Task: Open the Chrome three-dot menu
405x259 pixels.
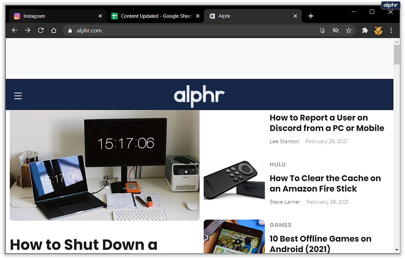Action: tap(391, 30)
